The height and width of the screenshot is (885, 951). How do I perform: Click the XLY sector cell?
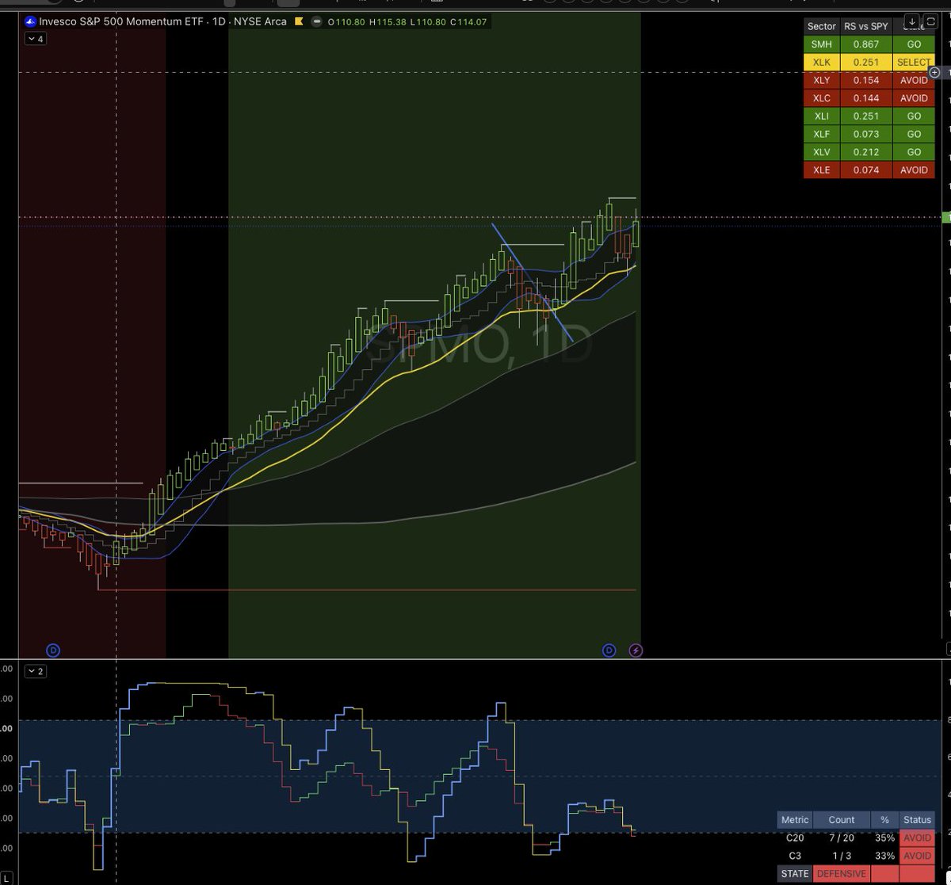coord(822,80)
